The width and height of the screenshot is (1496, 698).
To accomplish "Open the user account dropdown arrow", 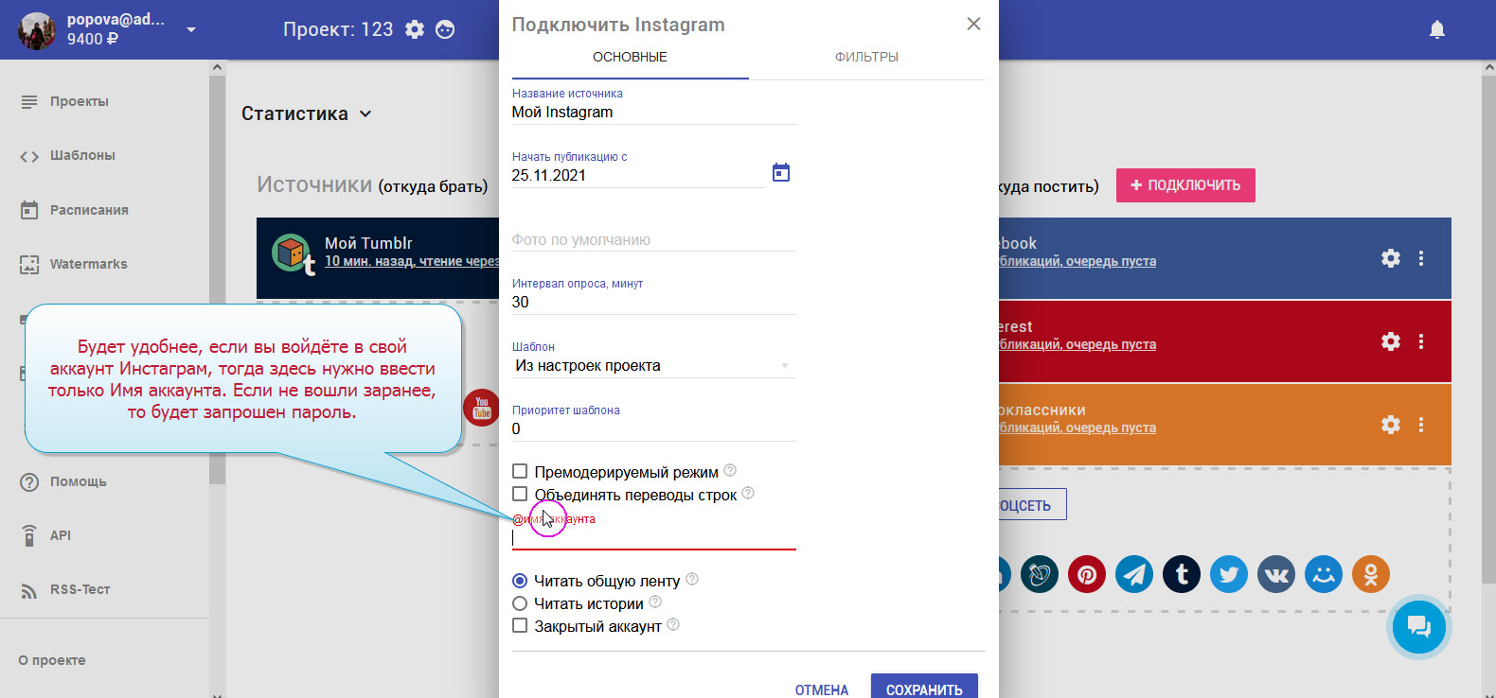I will 191,29.
